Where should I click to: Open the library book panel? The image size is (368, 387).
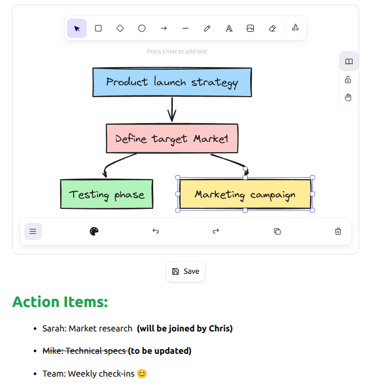pos(349,62)
